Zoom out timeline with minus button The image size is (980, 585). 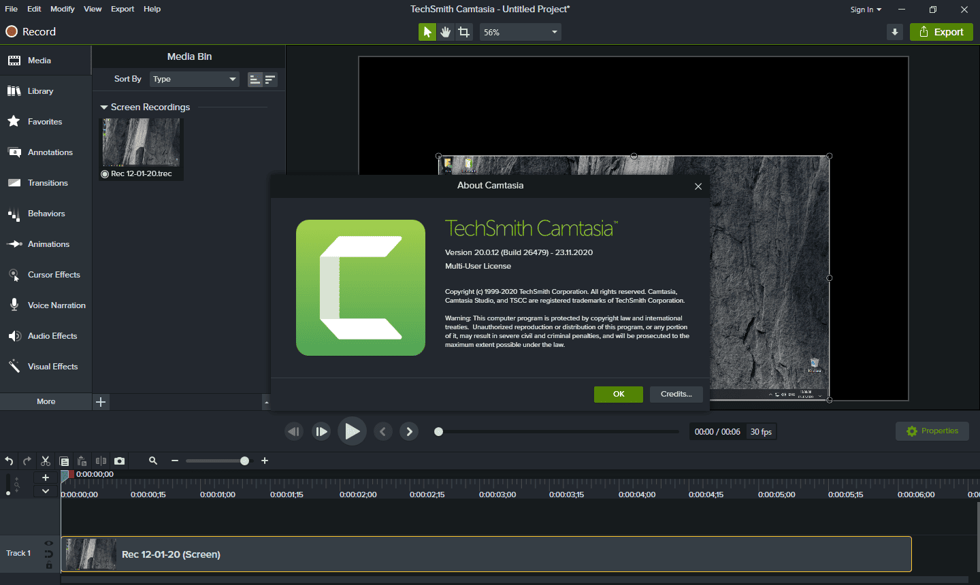tap(175, 461)
